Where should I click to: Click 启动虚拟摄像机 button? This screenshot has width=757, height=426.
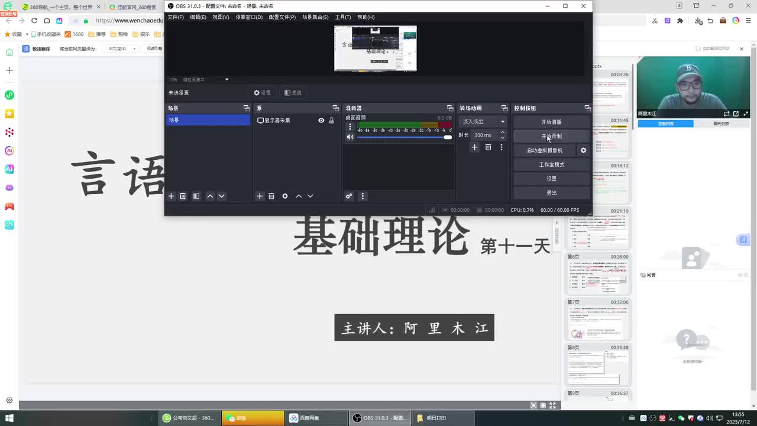545,150
